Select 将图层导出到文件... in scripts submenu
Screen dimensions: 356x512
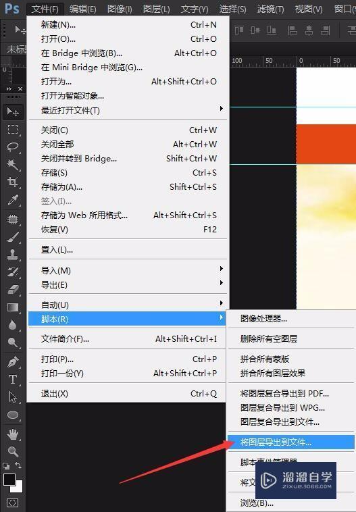coord(290,442)
